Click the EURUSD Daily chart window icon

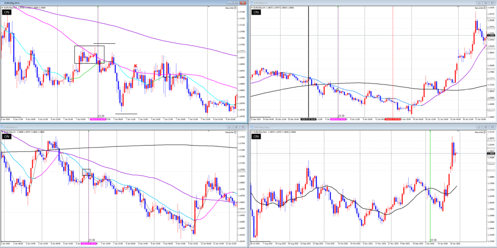[251, 126]
